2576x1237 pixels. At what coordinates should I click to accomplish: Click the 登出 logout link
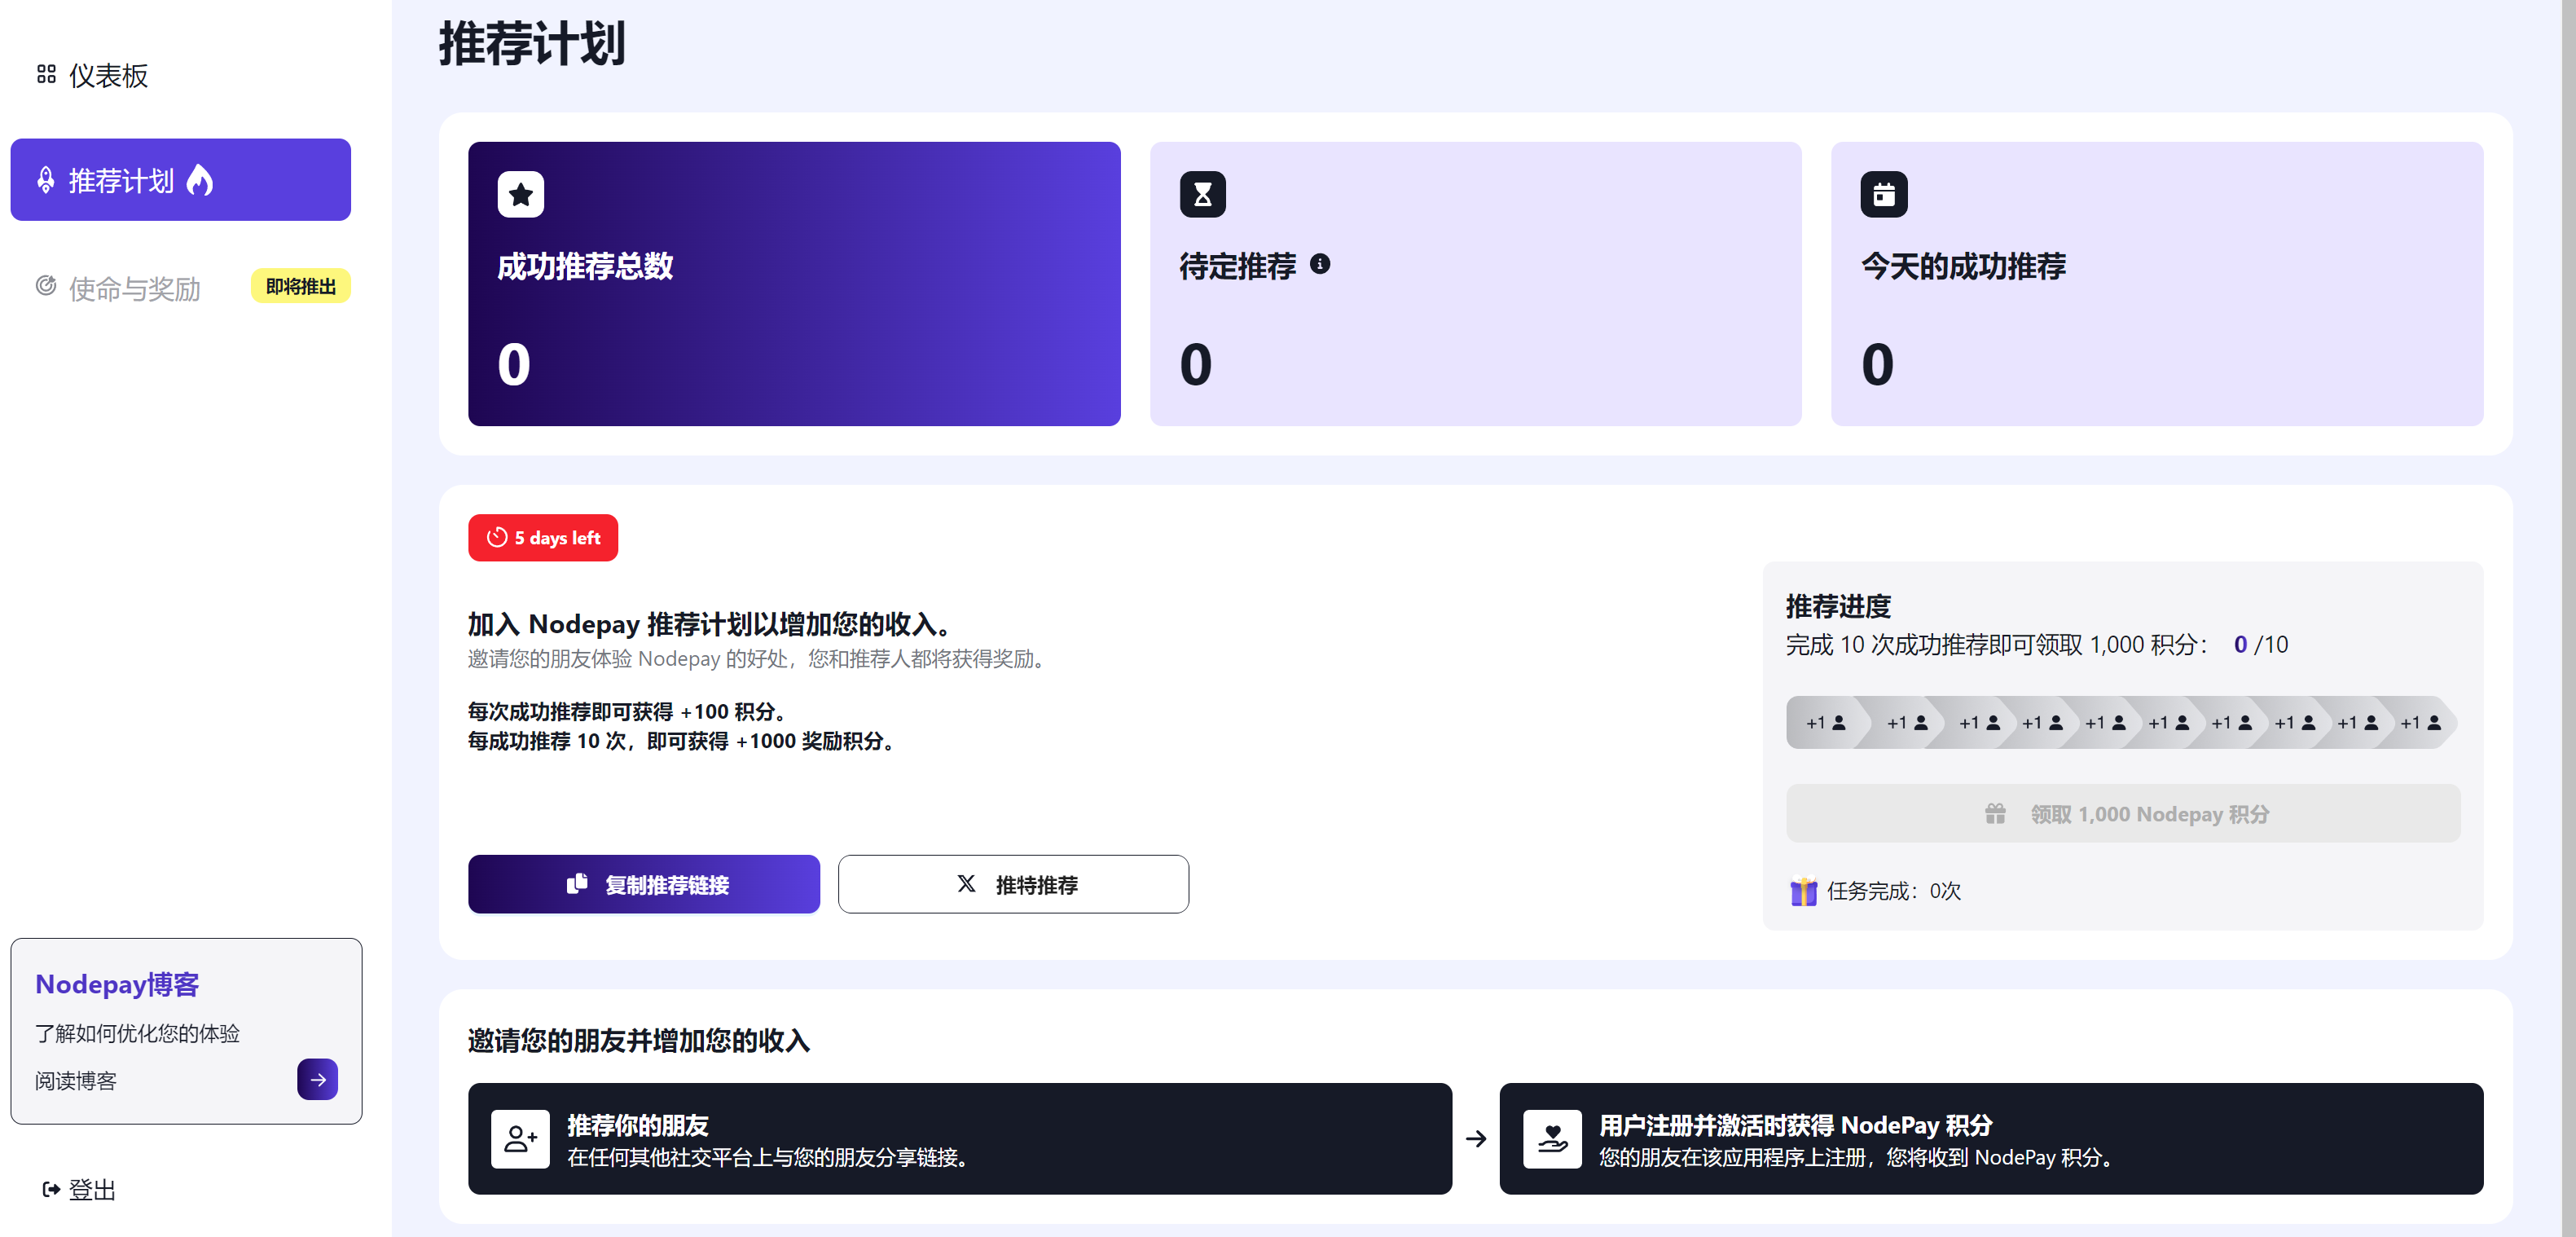(x=80, y=1189)
